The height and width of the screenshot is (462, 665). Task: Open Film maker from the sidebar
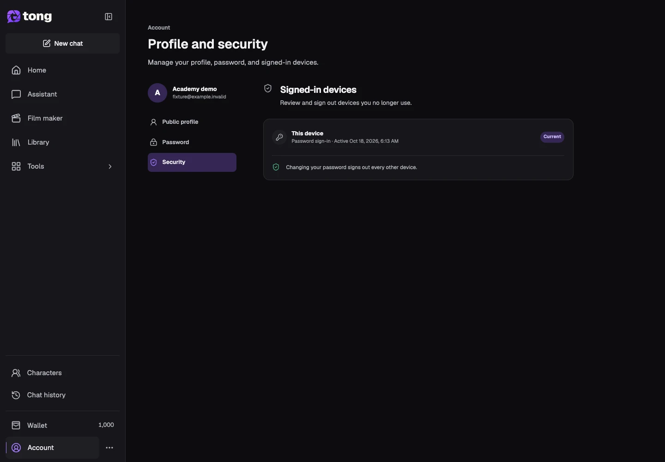pos(62,118)
